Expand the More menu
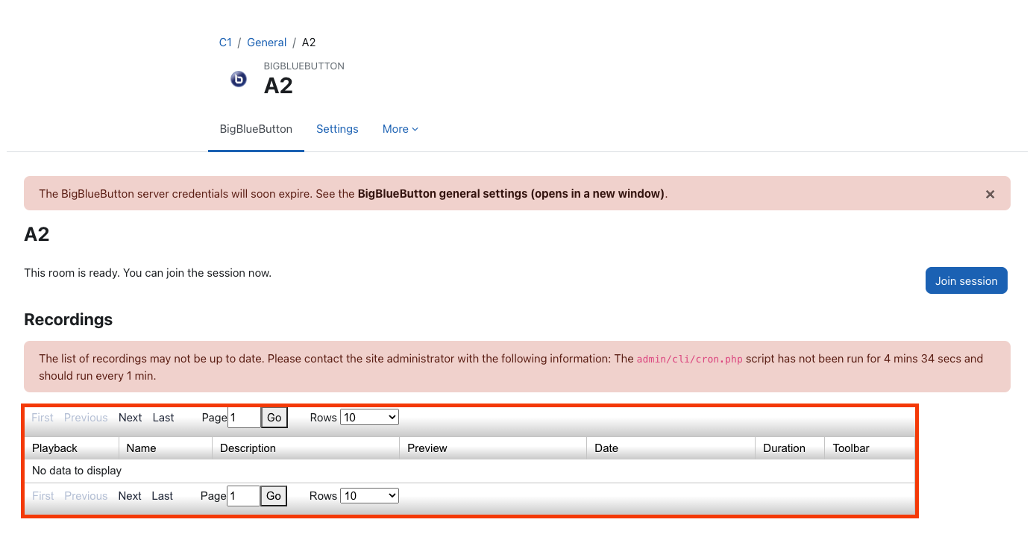The width and height of the screenshot is (1033, 540). coord(401,129)
